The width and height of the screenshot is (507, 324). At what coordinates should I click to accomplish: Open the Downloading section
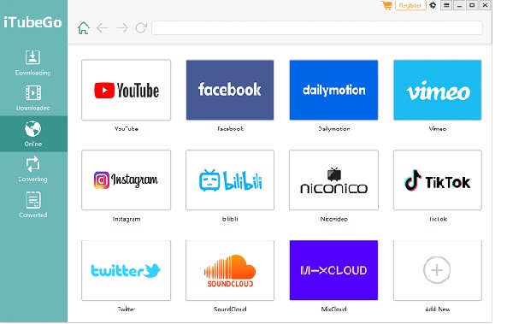[x=32, y=62]
